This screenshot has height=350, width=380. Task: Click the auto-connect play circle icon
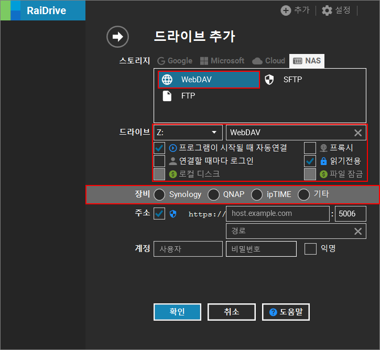pos(173,148)
